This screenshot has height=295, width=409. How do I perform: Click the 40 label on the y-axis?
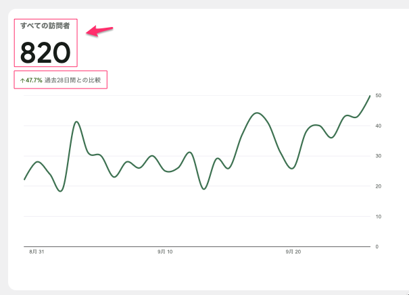(x=379, y=126)
